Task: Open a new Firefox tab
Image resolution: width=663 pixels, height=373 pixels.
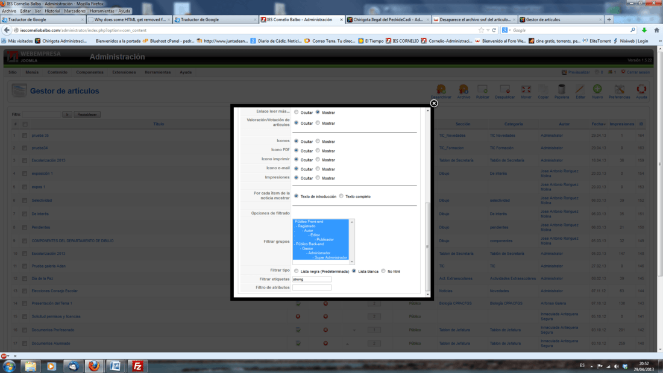Action: coord(609,19)
